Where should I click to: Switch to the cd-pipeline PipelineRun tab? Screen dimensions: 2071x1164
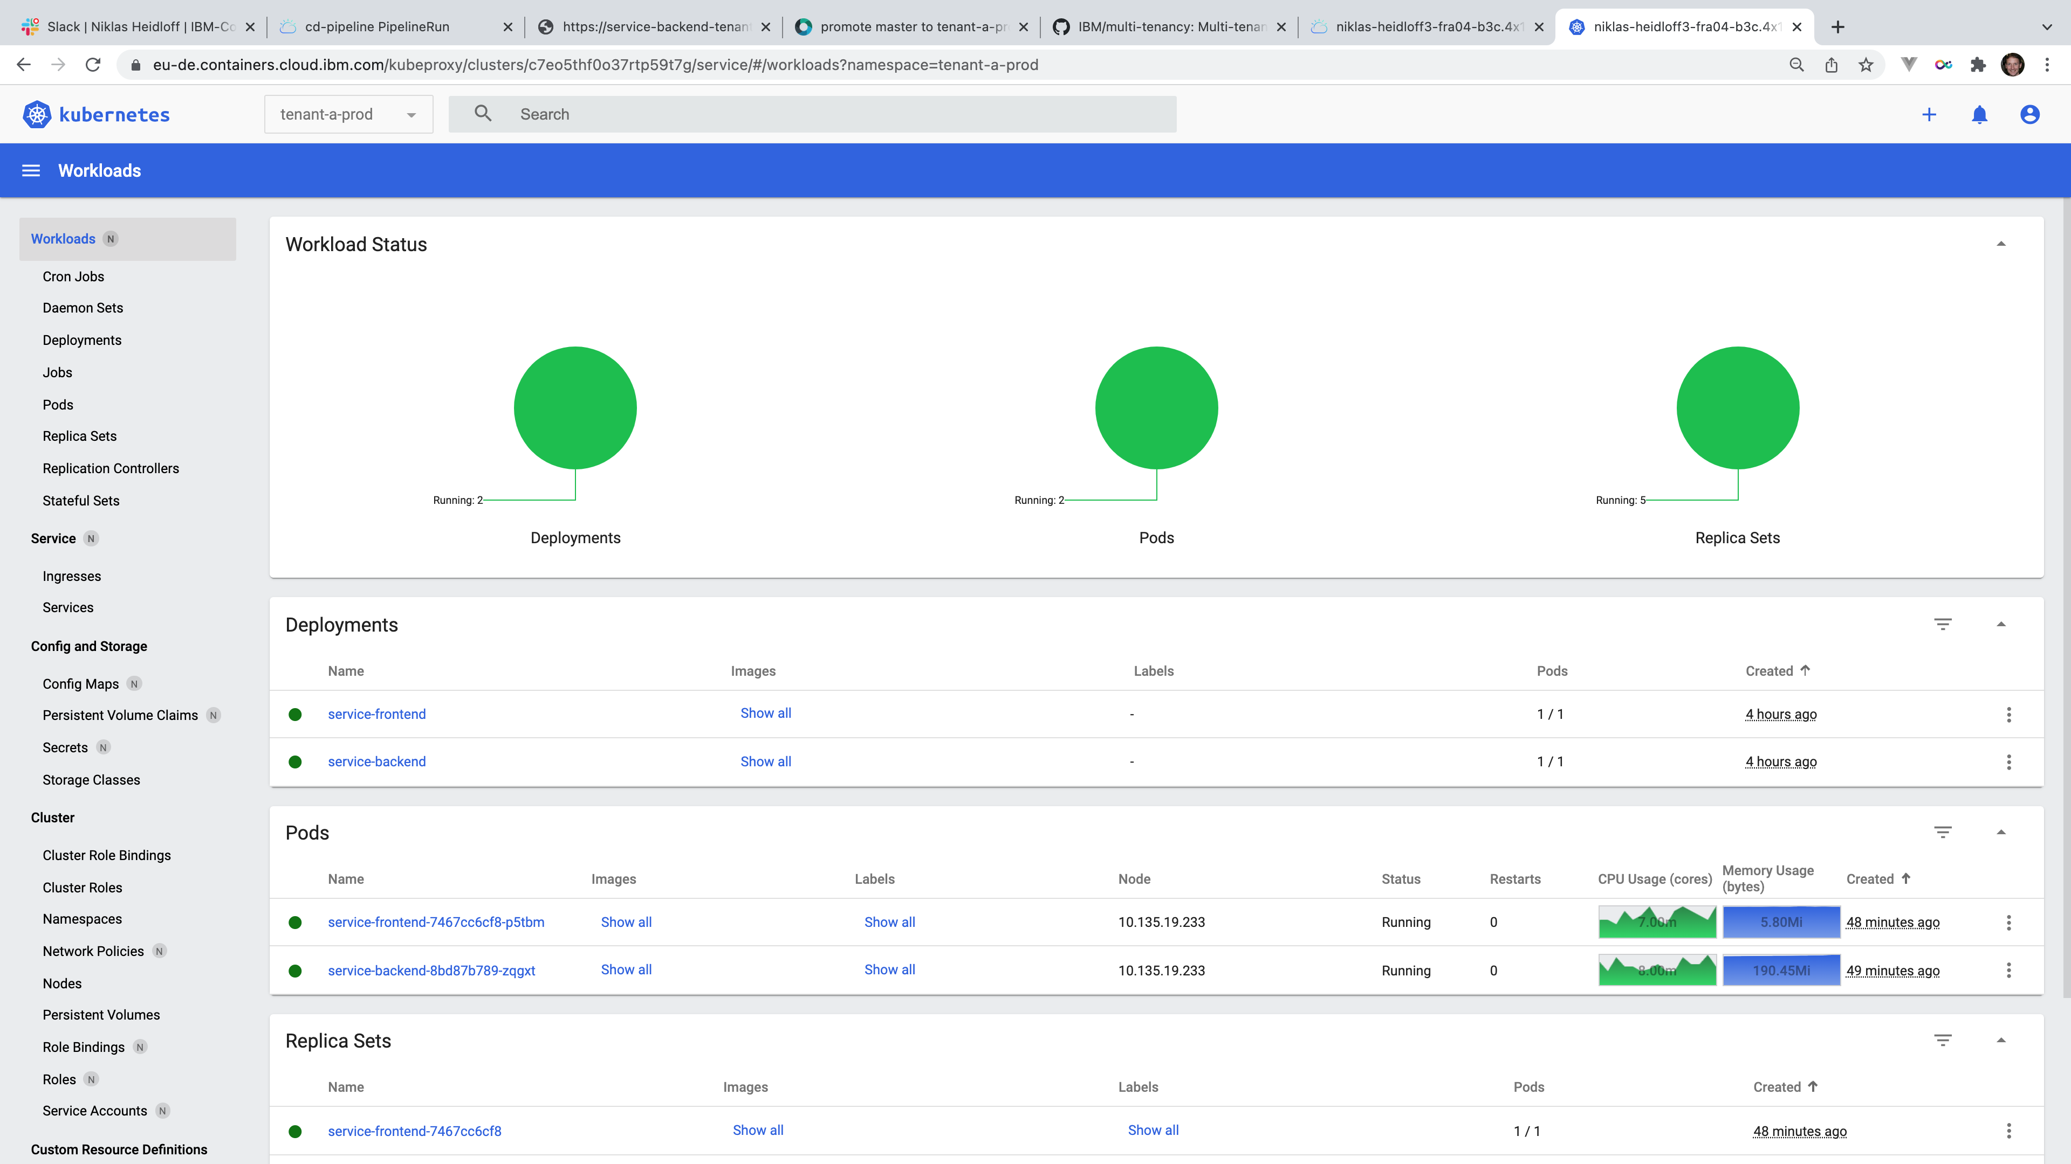click(377, 26)
